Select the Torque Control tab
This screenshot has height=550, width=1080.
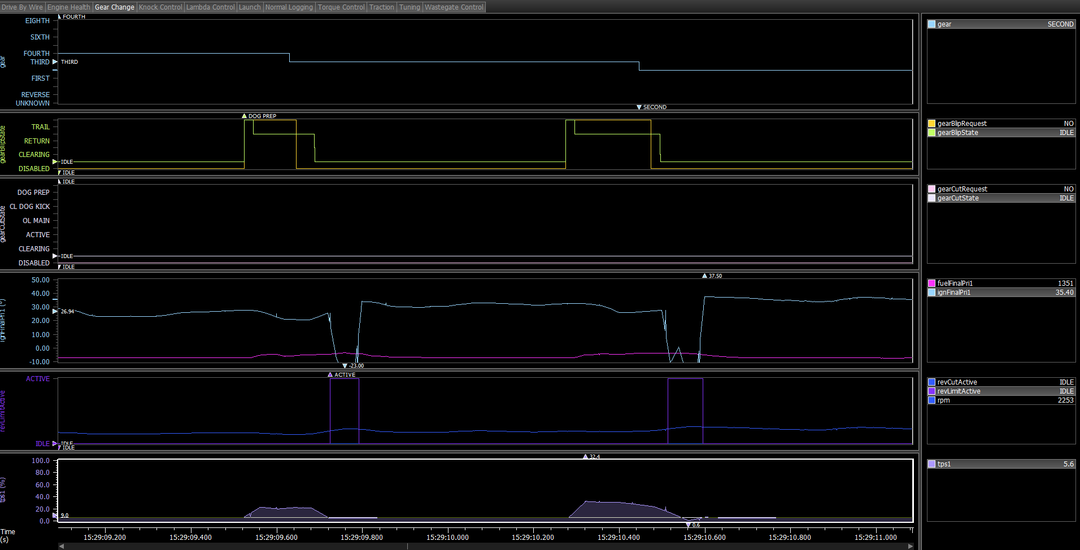341,7
